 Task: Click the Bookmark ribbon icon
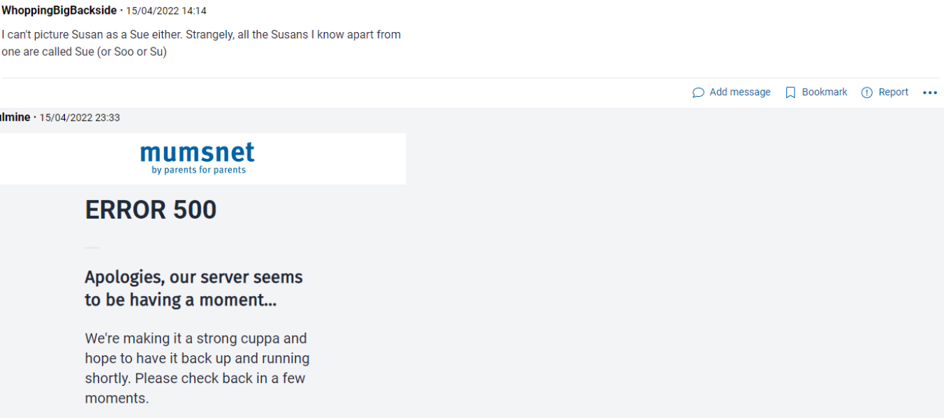tap(790, 93)
